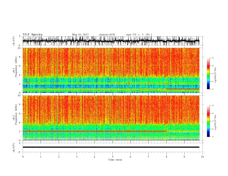Click the 'ch.3(V)' axis label
Screen dimensions: 228x176
click(14, 148)
